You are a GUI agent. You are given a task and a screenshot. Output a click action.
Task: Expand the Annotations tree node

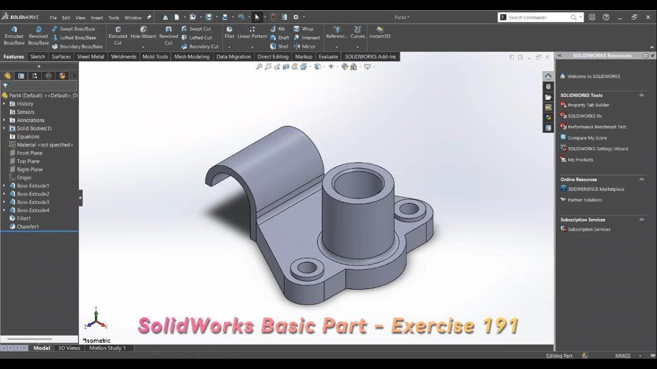(x=4, y=120)
